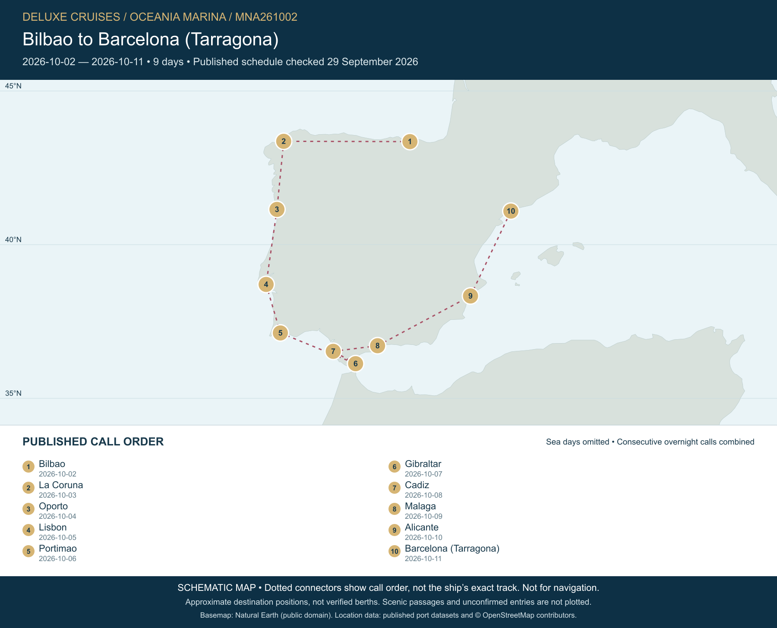The height and width of the screenshot is (628, 777).
Task: Click map marker 5 for Portimao
Action: (x=281, y=333)
